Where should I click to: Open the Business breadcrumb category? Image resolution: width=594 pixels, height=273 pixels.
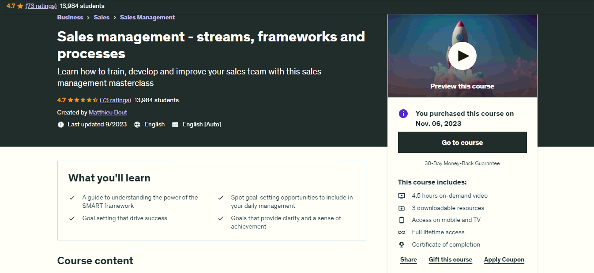tap(70, 18)
